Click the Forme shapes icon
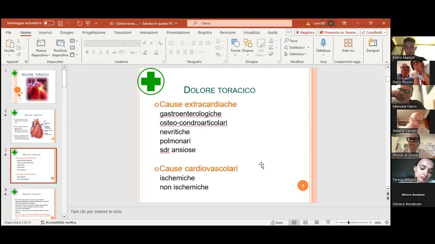Viewport: 435px width, 244px height. click(236, 43)
